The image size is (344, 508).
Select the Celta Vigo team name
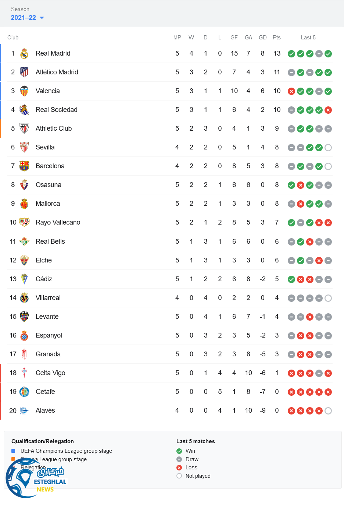[x=50, y=373]
